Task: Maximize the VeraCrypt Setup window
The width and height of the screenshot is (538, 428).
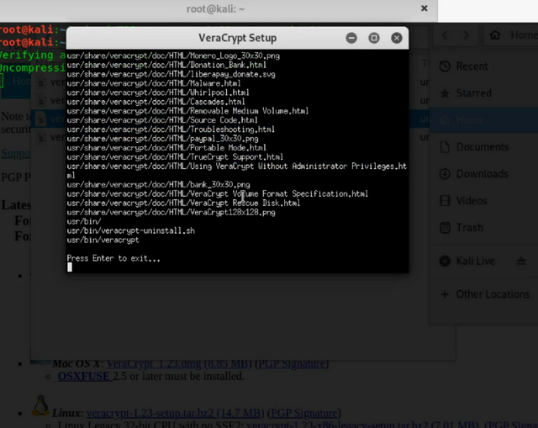Action: pos(374,38)
